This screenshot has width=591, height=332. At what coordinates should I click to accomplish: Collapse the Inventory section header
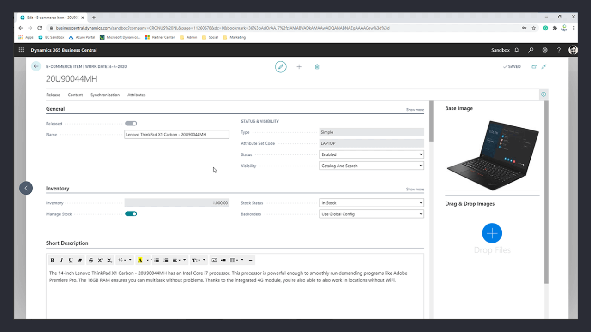tap(58, 188)
